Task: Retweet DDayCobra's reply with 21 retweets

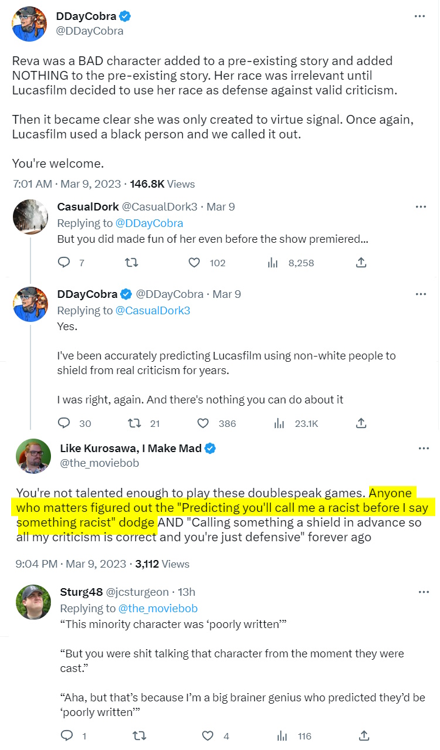Action: [x=134, y=423]
